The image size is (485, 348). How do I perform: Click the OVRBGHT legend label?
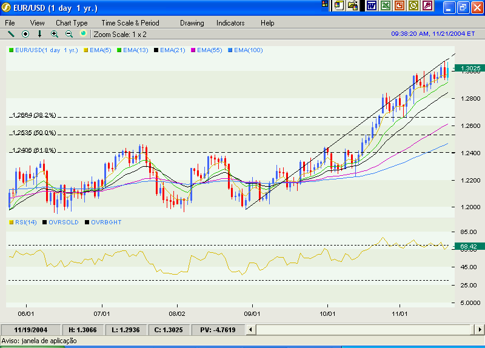pos(106,223)
